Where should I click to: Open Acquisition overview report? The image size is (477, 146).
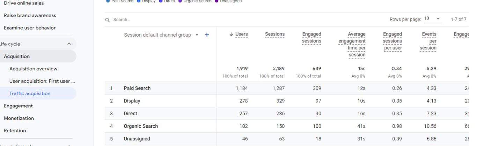(x=34, y=69)
